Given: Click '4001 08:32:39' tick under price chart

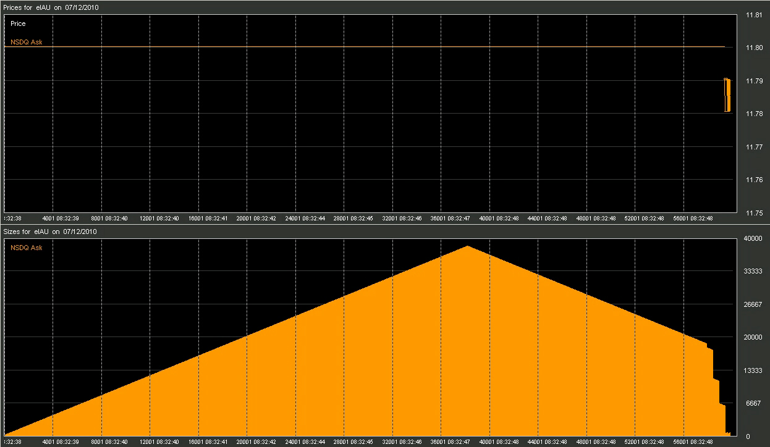Looking at the screenshot, I should (61, 218).
